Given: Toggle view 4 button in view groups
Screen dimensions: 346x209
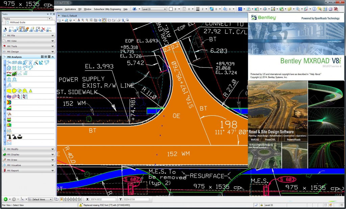Looking at the screenshot, I should pyautogui.click(x=70, y=199).
